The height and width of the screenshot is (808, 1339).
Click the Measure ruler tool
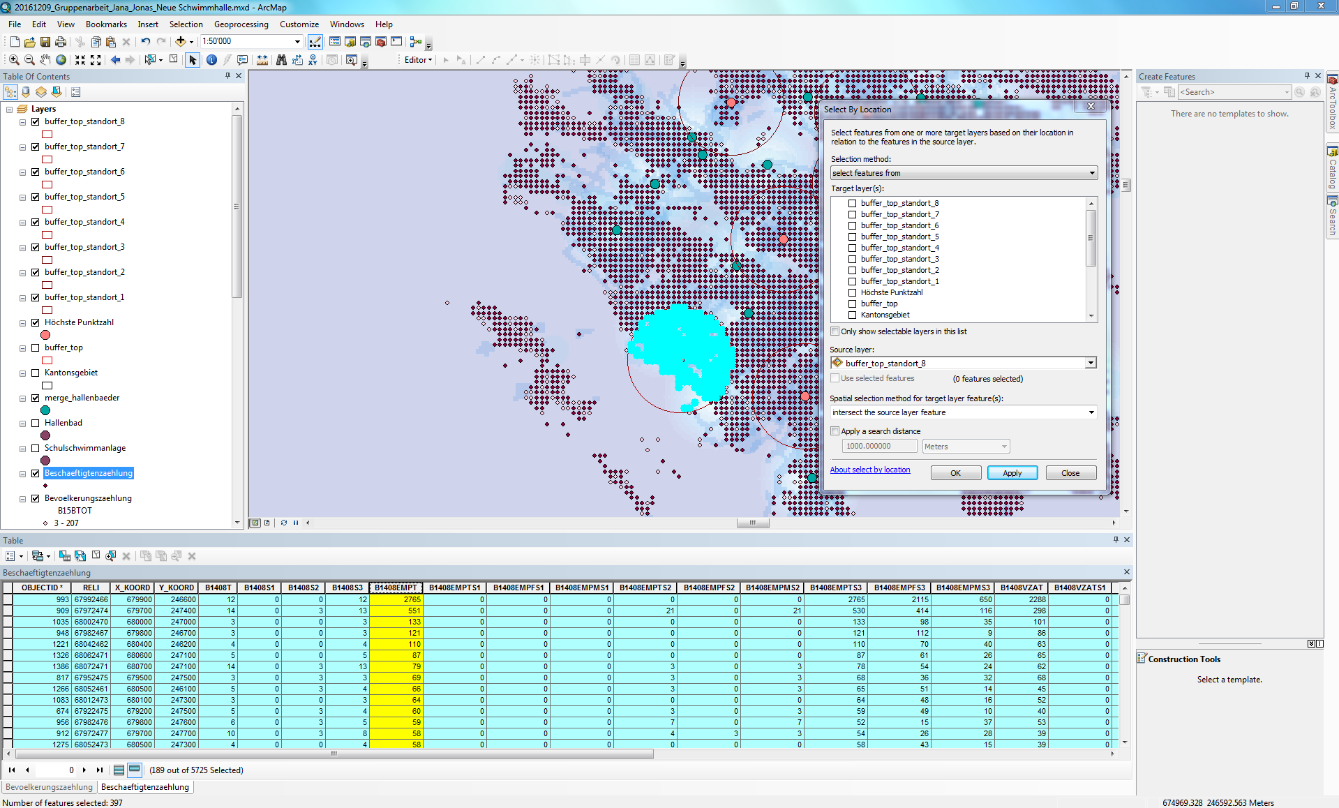[262, 60]
